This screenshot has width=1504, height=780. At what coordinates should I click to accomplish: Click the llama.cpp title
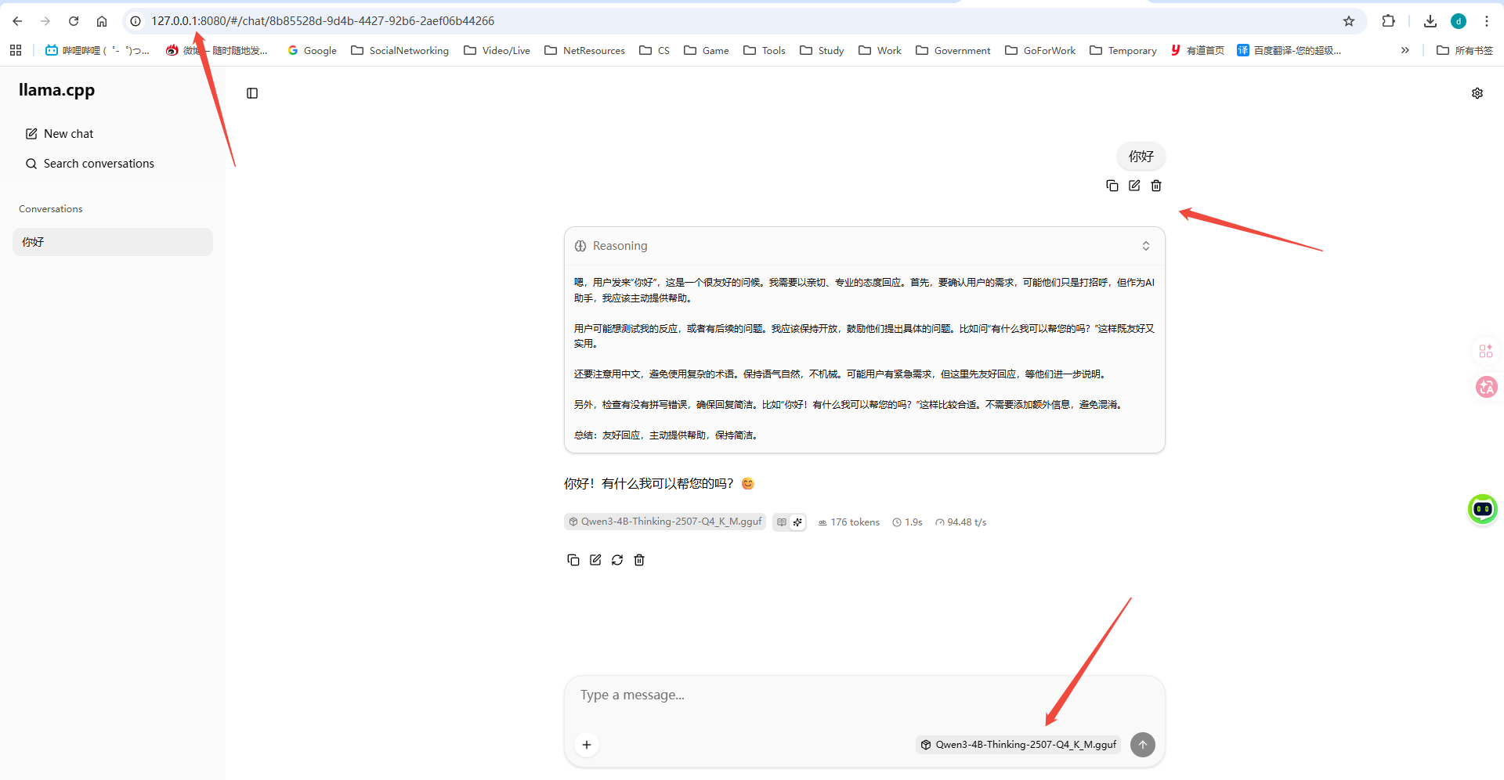click(x=56, y=90)
